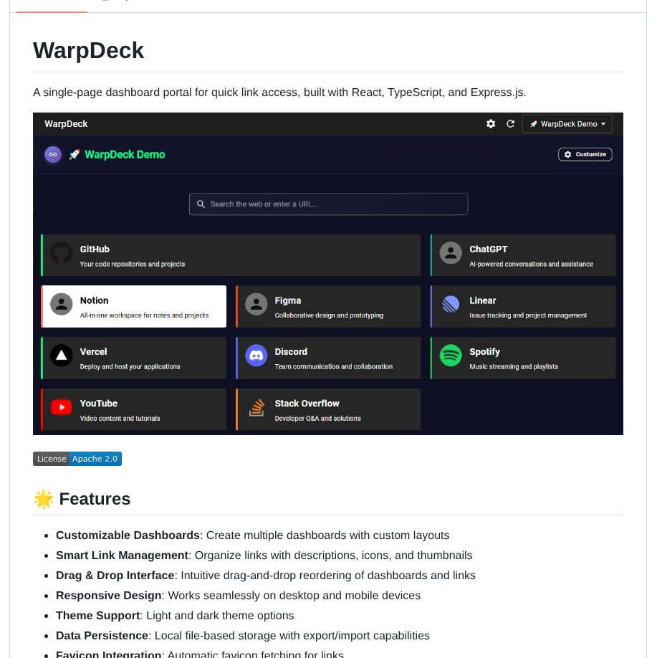Click the refresh icon in the top bar
This screenshot has height=658, width=657.
tap(510, 123)
